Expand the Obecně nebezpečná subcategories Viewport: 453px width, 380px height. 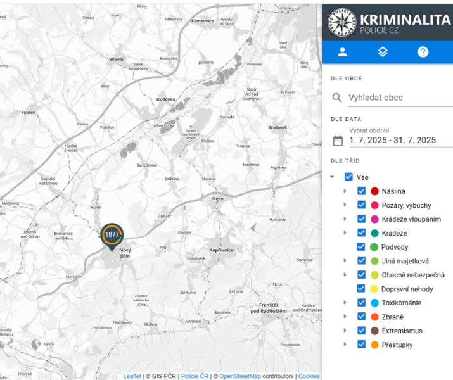click(345, 274)
